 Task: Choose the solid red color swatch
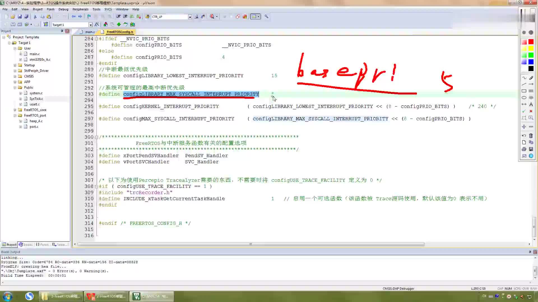(x=531, y=42)
